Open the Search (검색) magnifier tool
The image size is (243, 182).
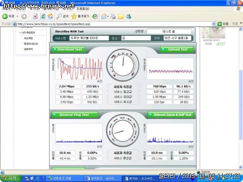62,16
